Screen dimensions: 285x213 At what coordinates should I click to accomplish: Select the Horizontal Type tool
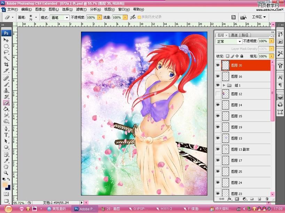[6, 135]
